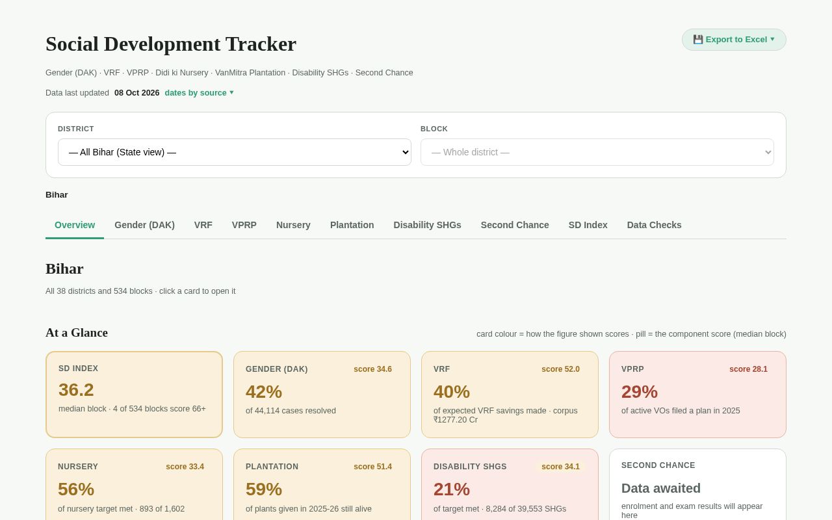Switch to the Overview tab
This screenshot has height=520, width=832.
click(75, 225)
